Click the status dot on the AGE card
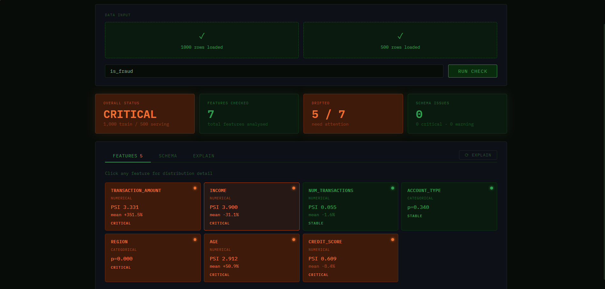The image size is (605, 289). [294, 239]
